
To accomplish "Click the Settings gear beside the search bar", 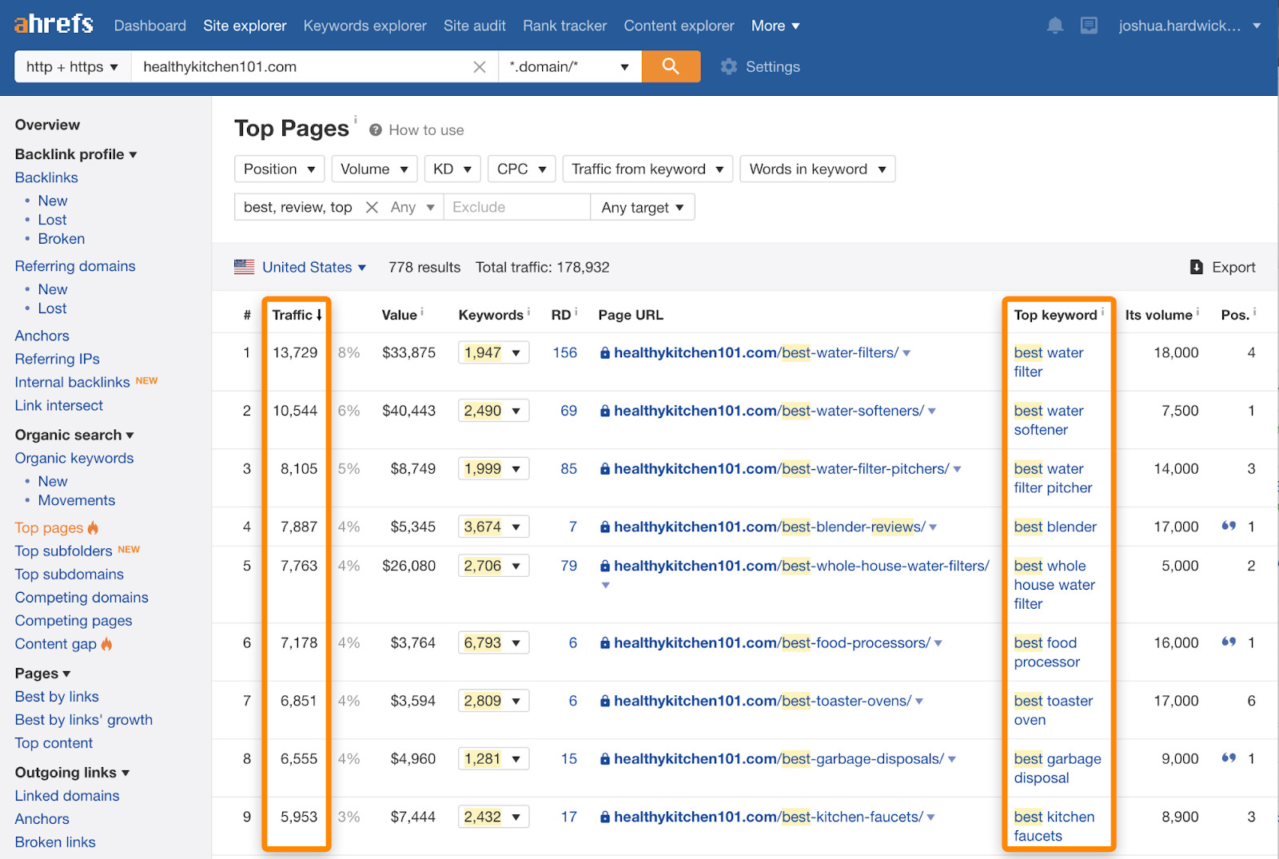I will tap(728, 66).
